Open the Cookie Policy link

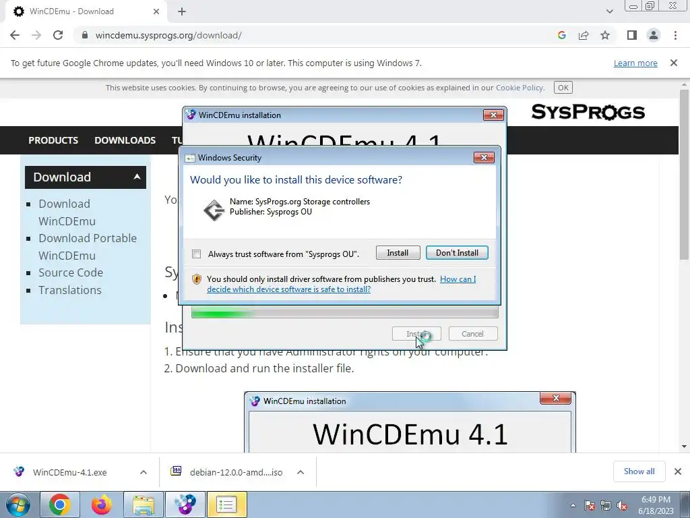520,88
